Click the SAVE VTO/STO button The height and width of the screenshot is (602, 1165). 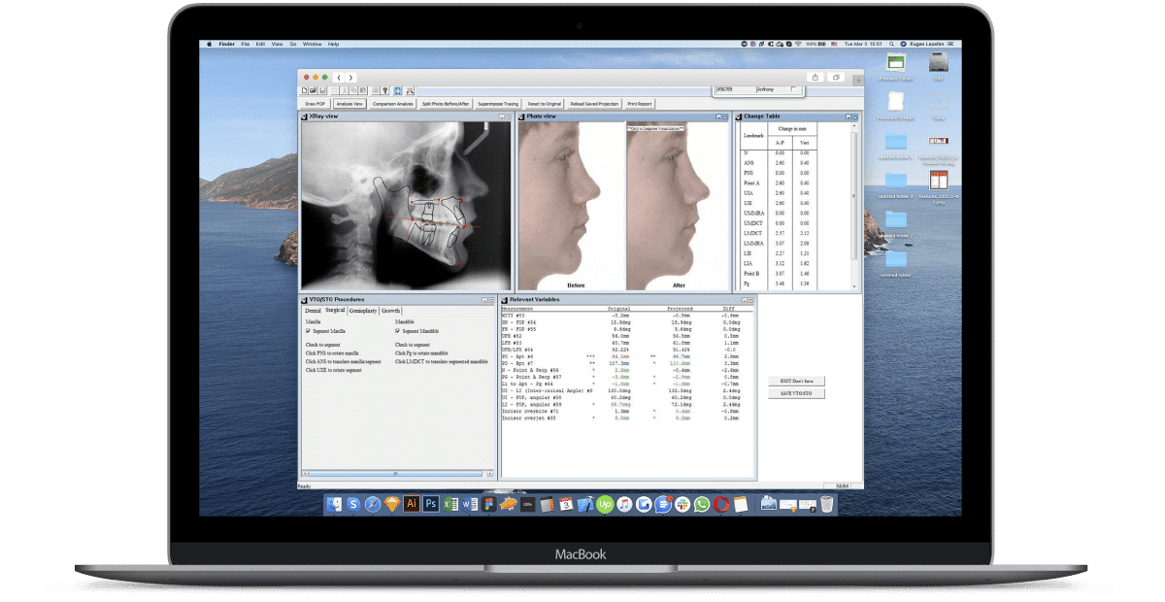[795, 394]
